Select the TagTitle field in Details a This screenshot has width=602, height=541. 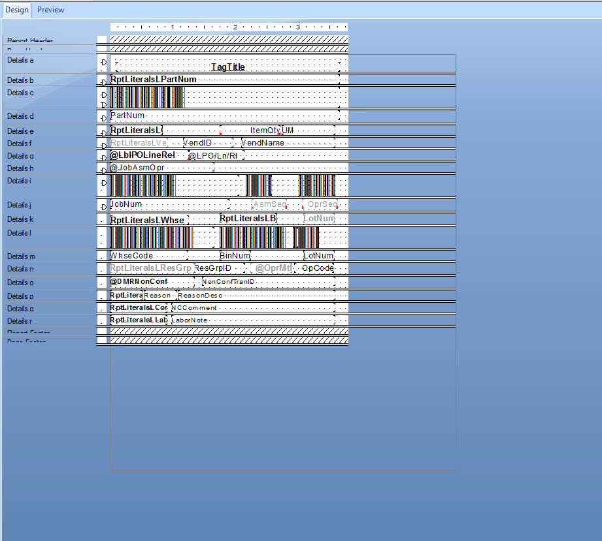228,67
